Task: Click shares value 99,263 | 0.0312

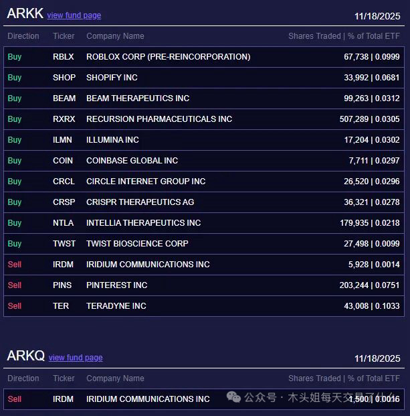Action: [x=372, y=98]
